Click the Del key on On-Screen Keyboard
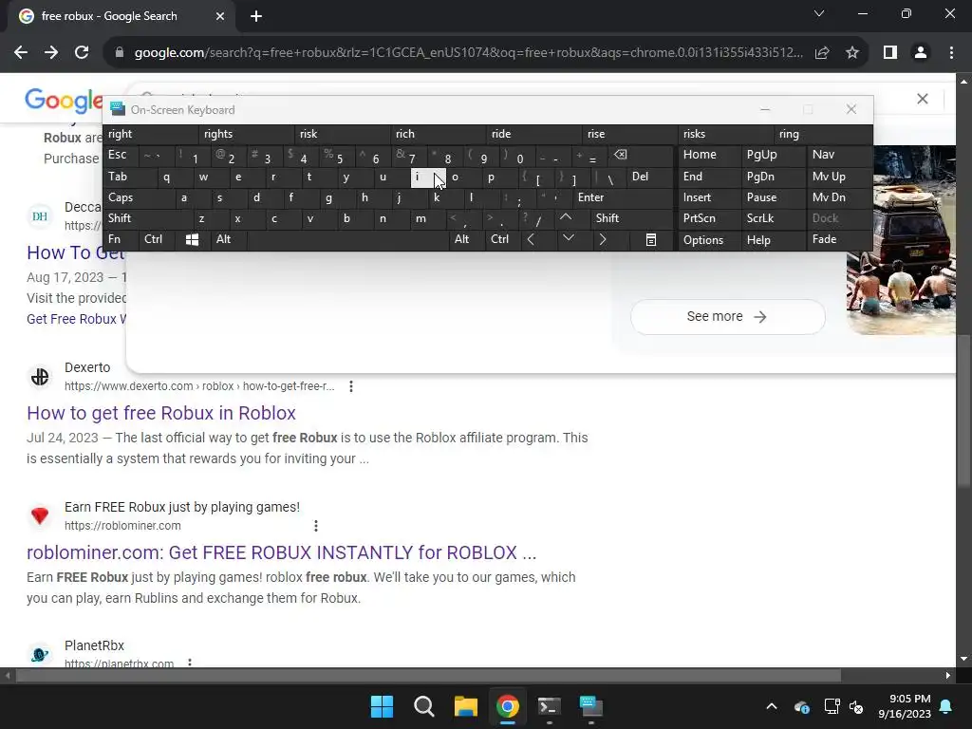The width and height of the screenshot is (972, 729). [649, 177]
